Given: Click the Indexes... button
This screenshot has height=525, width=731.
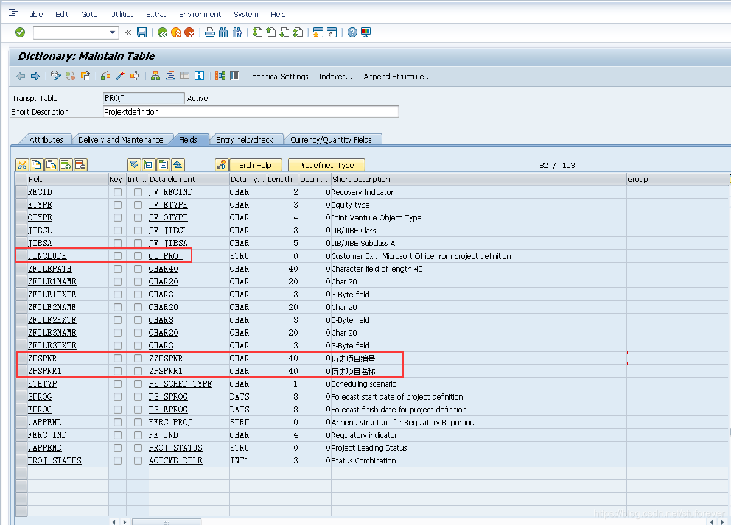Looking at the screenshot, I should (336, 76).
